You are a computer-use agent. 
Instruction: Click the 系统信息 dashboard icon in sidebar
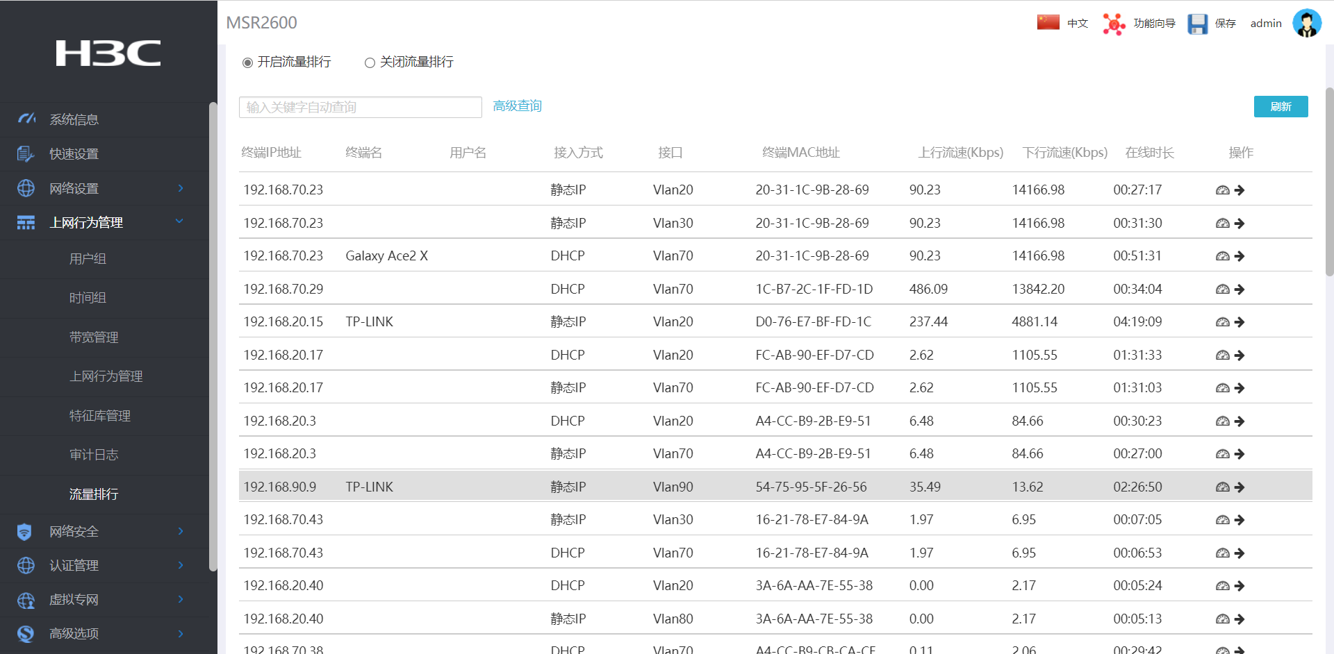click(x=26, y=119)
